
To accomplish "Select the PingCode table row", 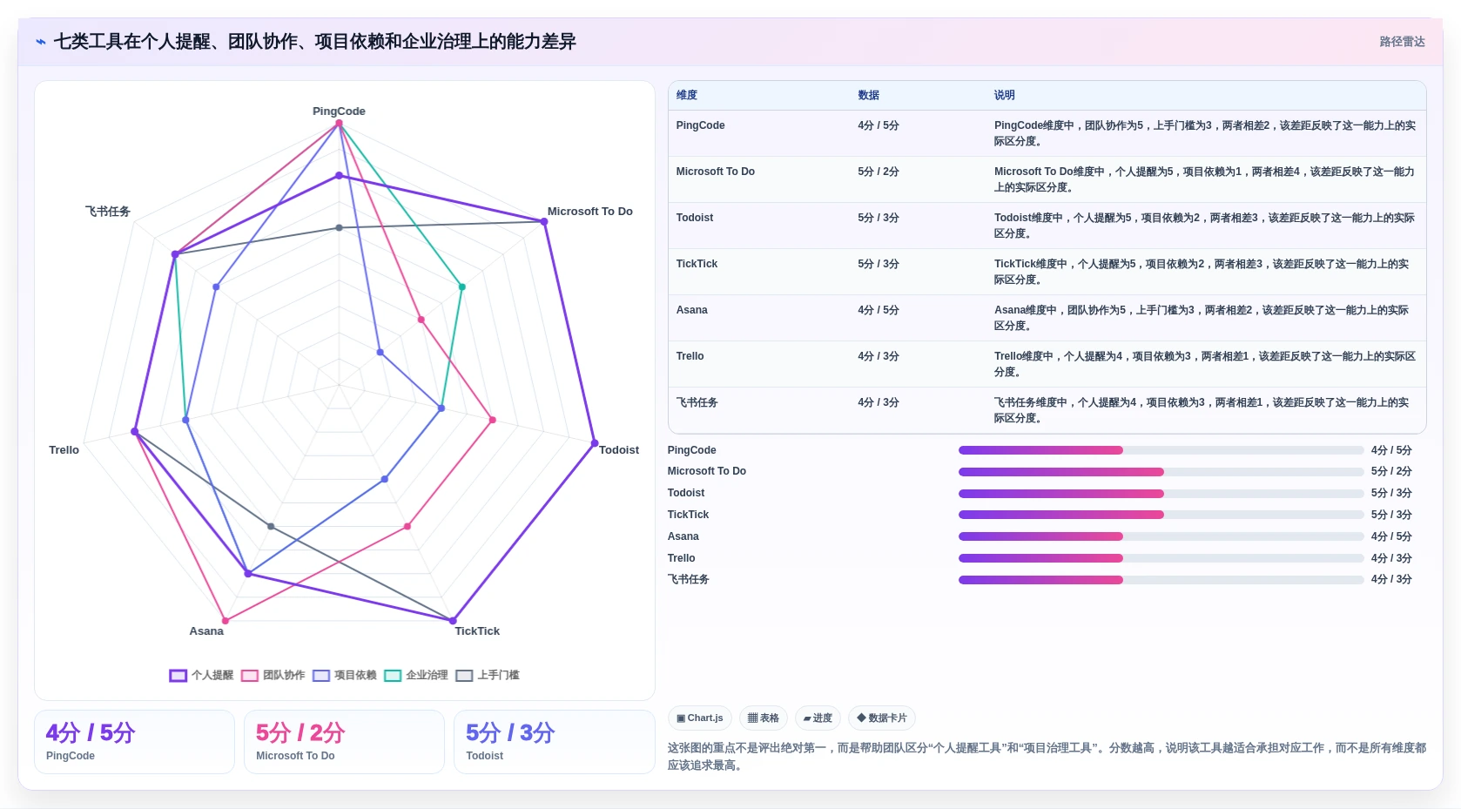I will [x=1047, y=133].
